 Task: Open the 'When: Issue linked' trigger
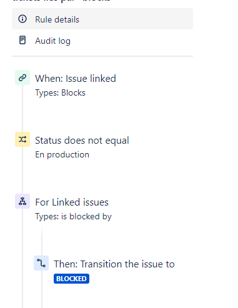pyautogui.click(x=76, y=79)
